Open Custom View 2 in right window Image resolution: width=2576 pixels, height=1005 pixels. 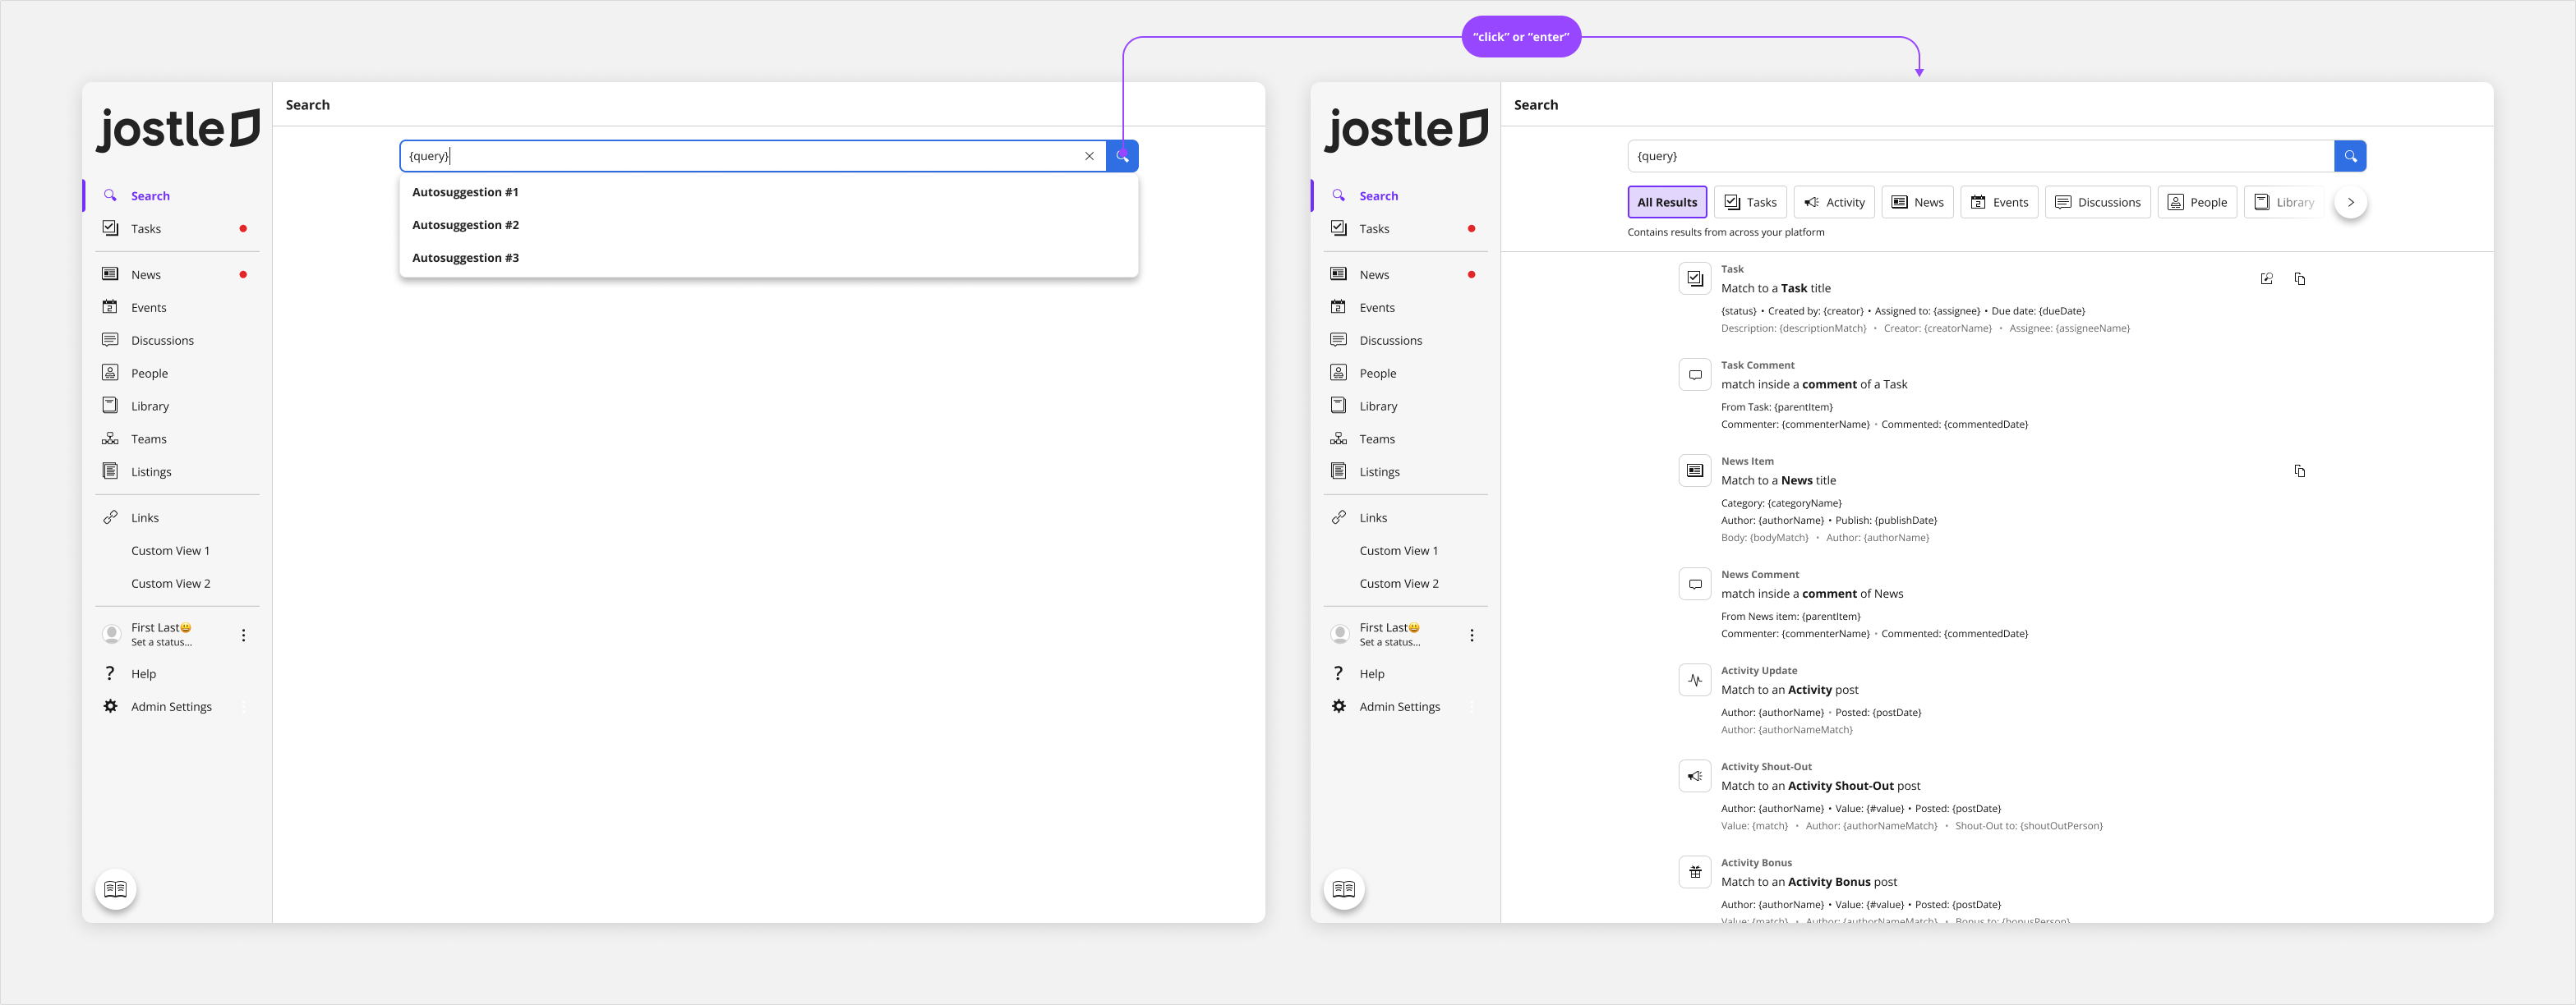pyautogui.click(x=1405, y=584)
